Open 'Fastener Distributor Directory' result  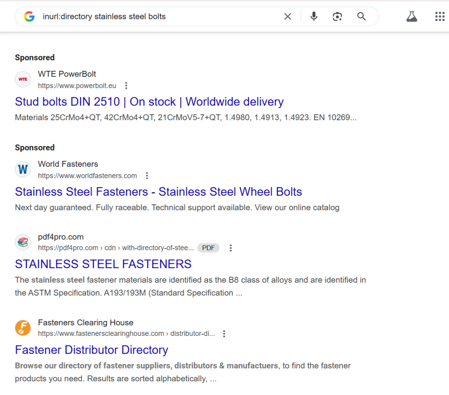tap(91, 350)
